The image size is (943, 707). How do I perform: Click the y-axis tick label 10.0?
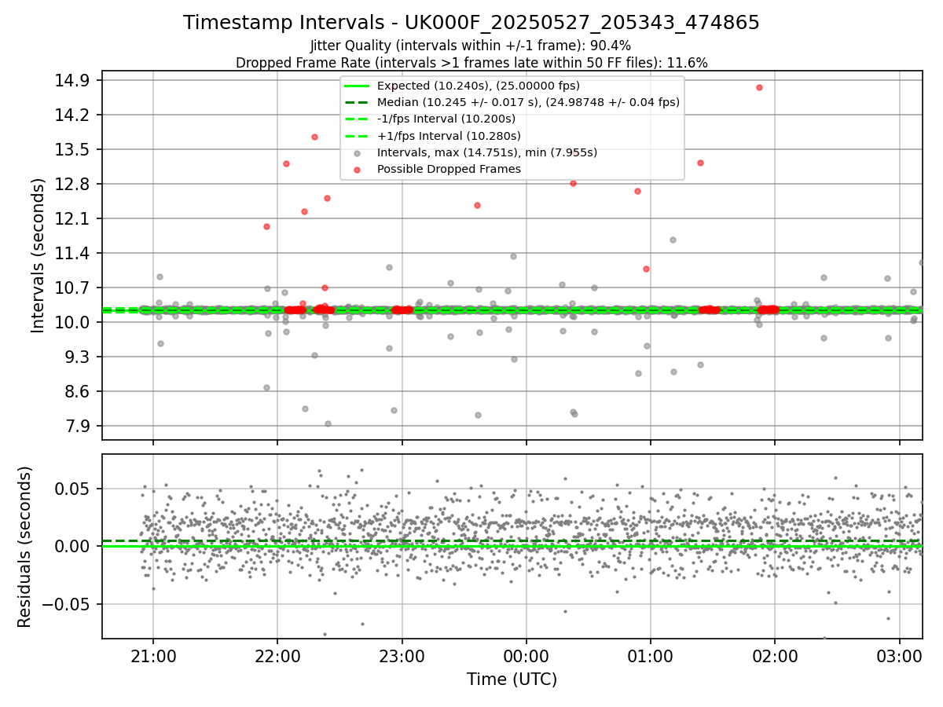pyautogui.click(x=74, y=322)
